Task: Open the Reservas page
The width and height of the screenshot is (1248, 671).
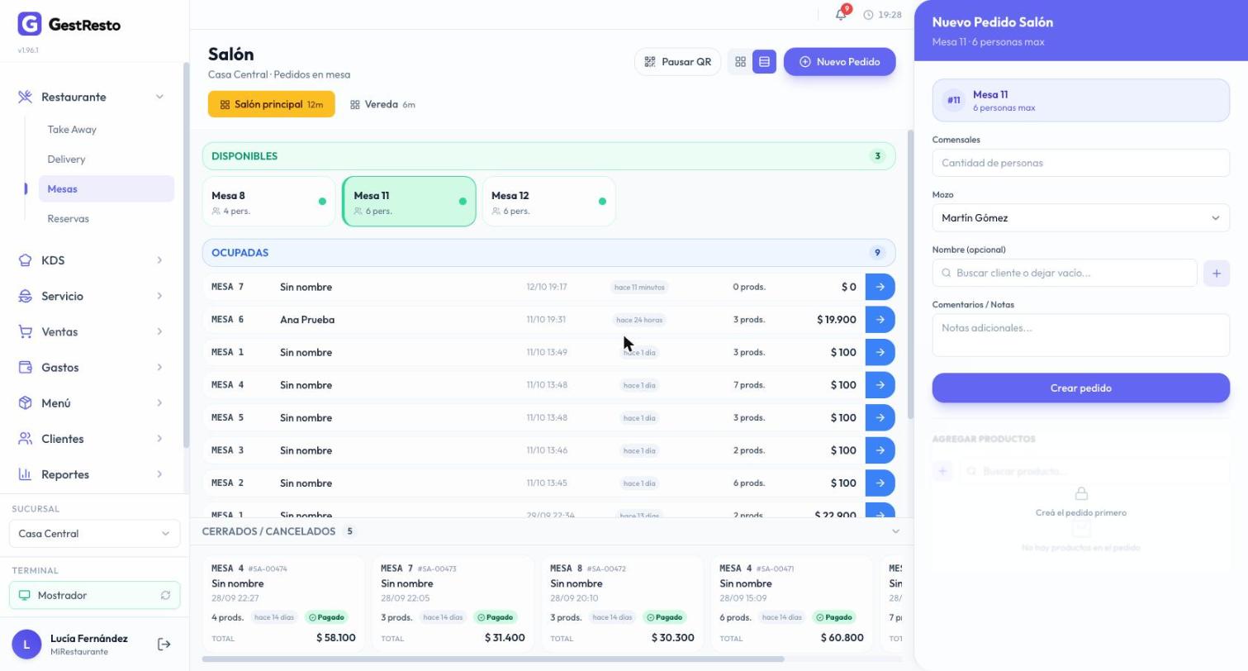Action: [68, 219]
